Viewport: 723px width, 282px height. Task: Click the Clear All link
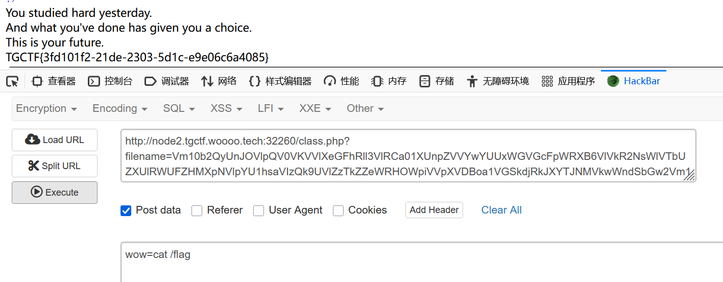501,210
